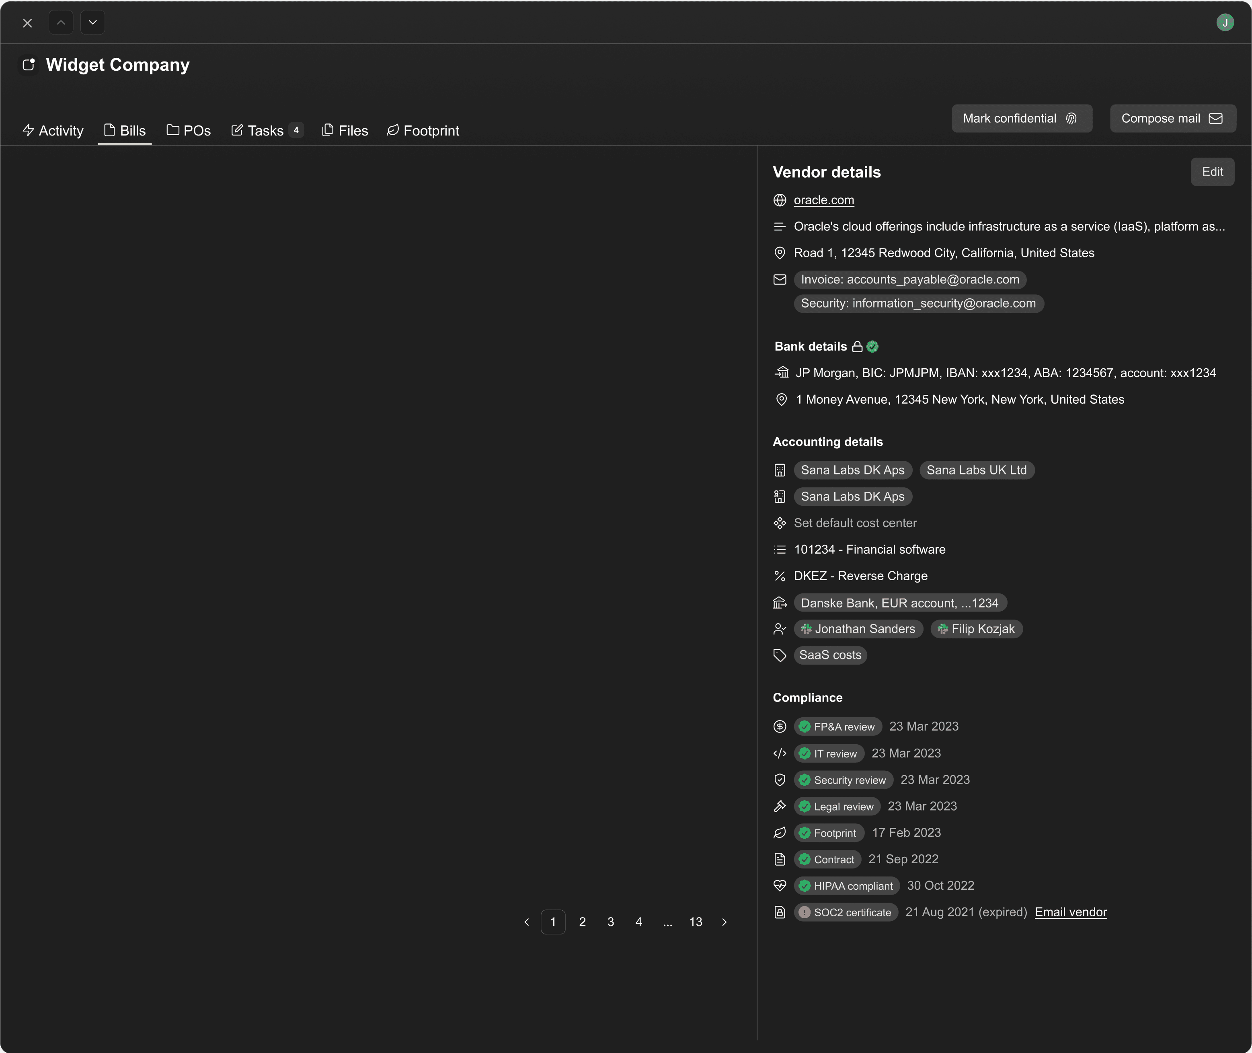The height and width of the screenshot is (1053, 1252).
Task: Switch to the Activity tab
Action: (x=53, y=131)
